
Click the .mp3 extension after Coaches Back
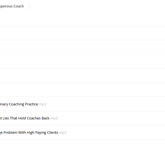coord(54,118)
